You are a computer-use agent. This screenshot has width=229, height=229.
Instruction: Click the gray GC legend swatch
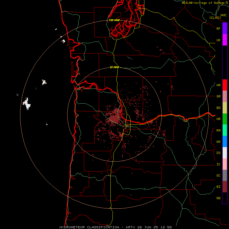(225, 175)
